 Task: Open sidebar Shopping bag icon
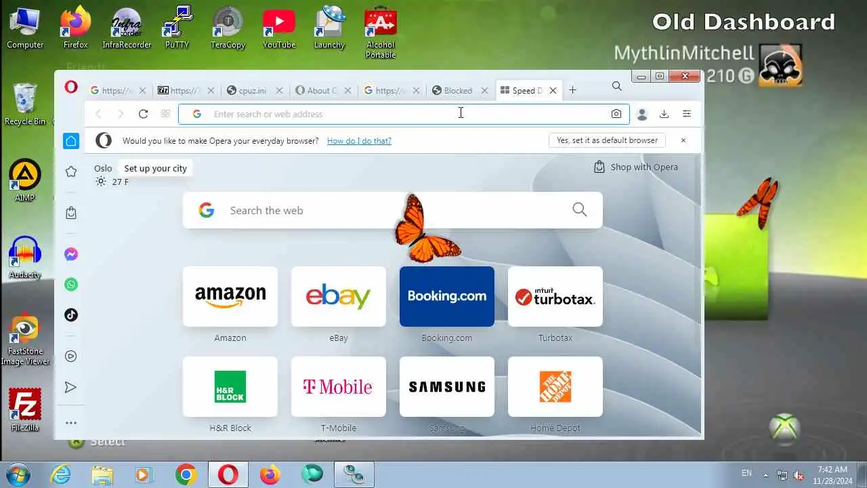[x=71, y=213]
